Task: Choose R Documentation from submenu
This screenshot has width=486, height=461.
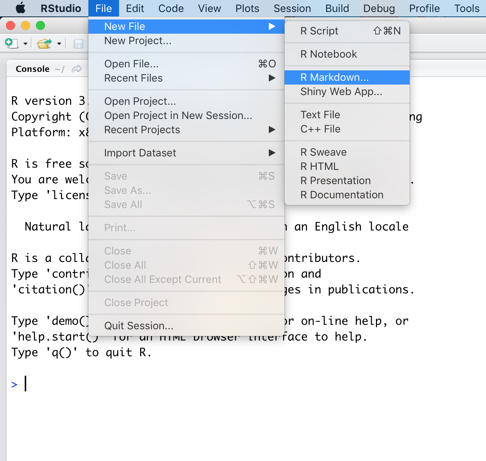Action: point(347,195)
